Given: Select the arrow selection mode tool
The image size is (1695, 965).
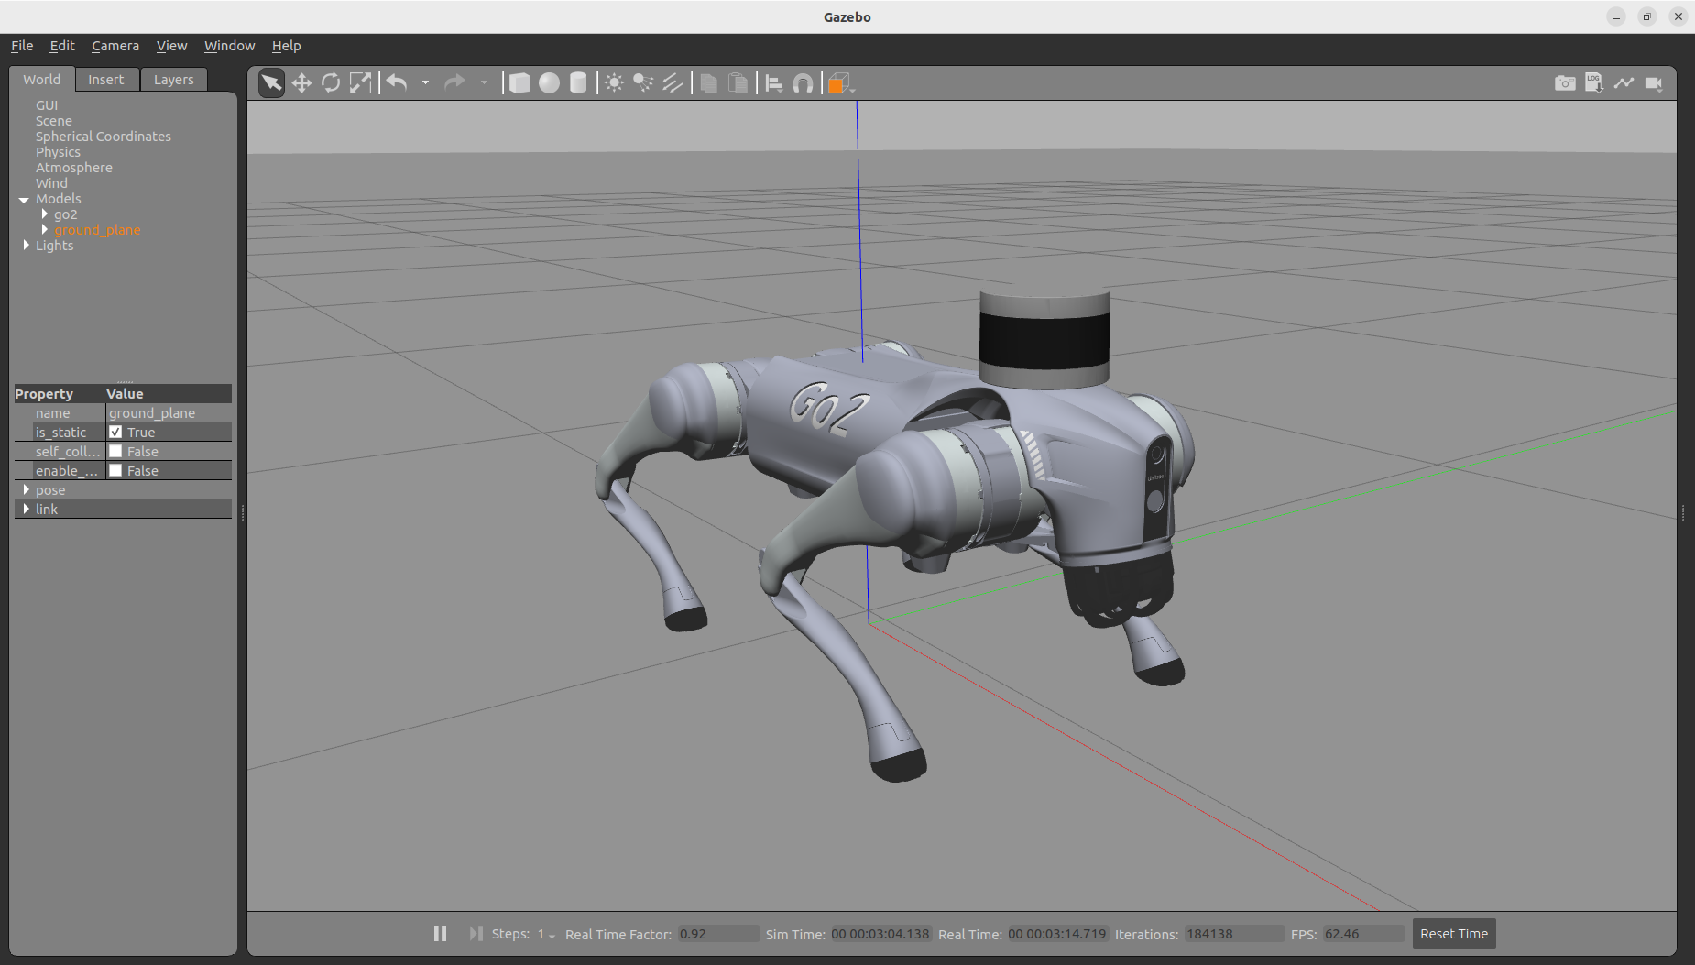Looking at the screenshot, I should coord(271,83).
